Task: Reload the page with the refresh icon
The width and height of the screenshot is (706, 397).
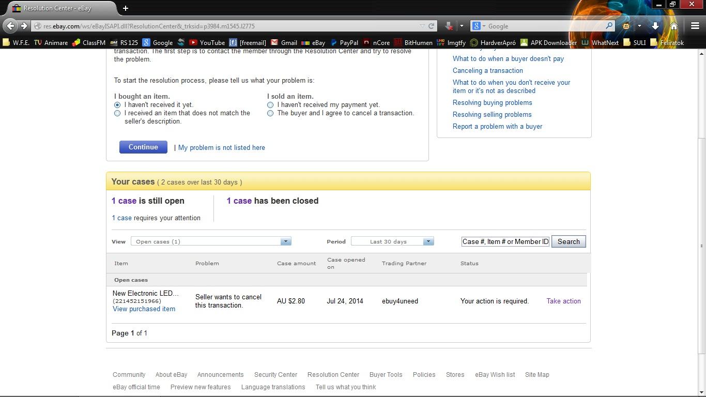Action: click(431, 26)
